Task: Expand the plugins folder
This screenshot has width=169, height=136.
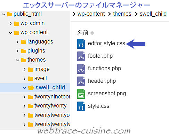Action: pos(17,51)
